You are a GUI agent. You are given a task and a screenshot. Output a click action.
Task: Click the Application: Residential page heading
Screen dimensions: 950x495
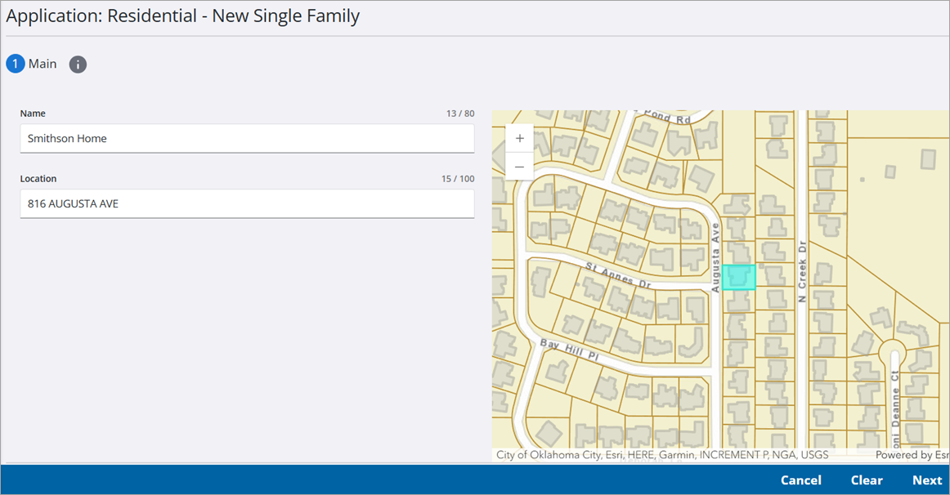pyautogui.click(x=183, y=16)
